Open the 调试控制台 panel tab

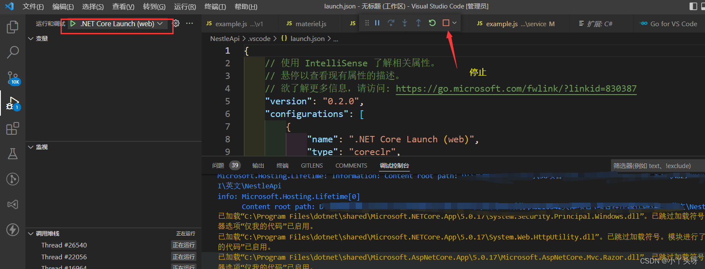coord(394,166)
